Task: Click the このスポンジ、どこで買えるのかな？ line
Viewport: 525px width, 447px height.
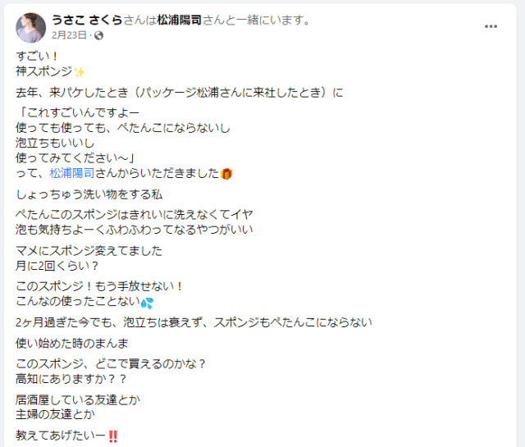Action: pos(111,363)
